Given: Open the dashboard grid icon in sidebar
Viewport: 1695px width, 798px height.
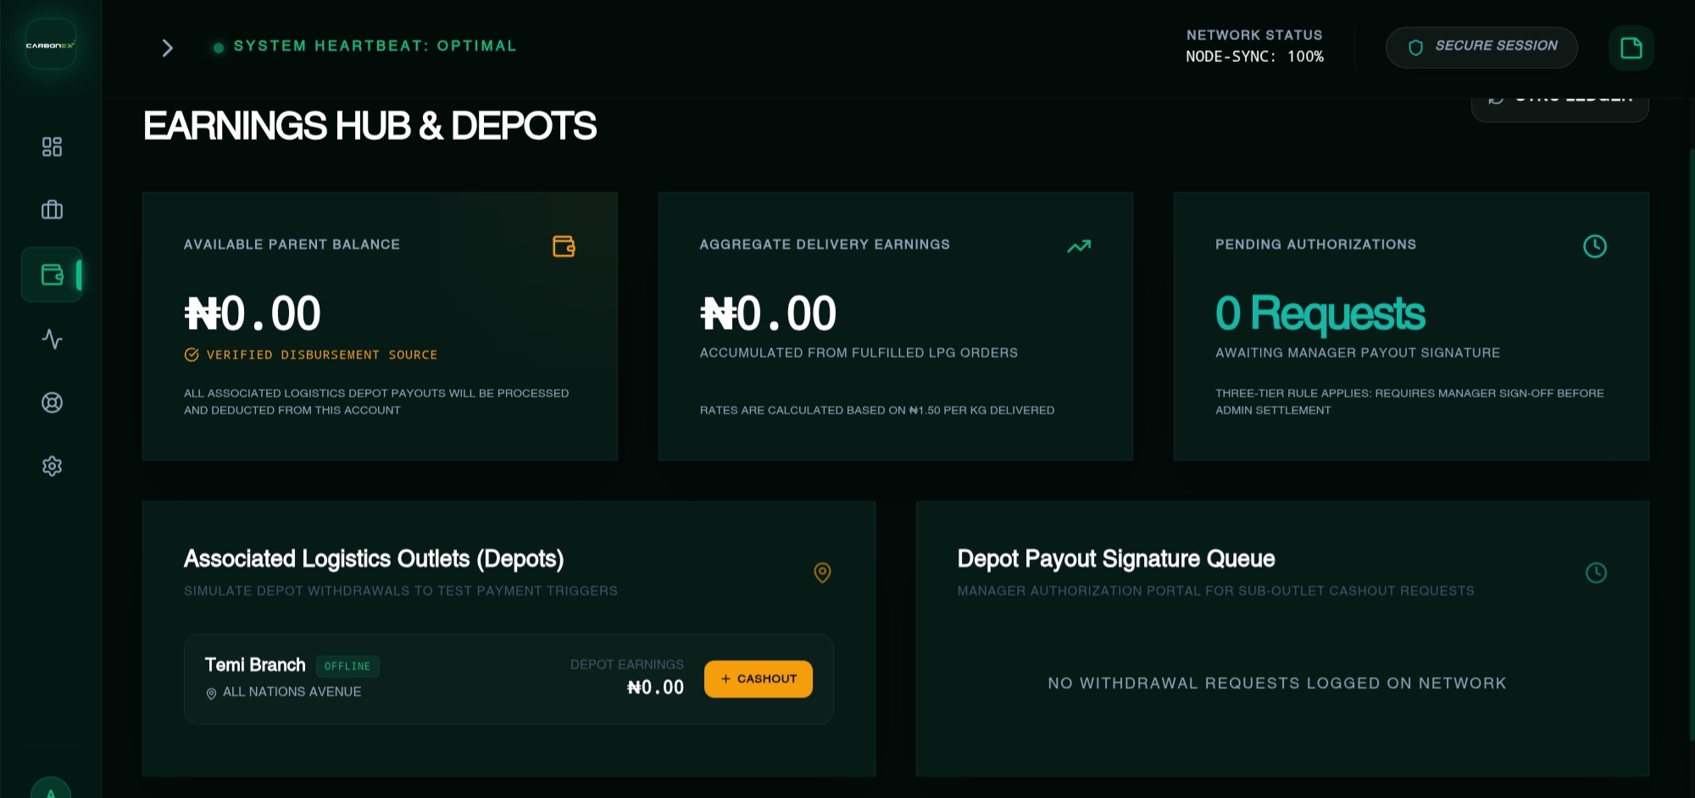Looking at the screenshot, I should pos(52,147).
